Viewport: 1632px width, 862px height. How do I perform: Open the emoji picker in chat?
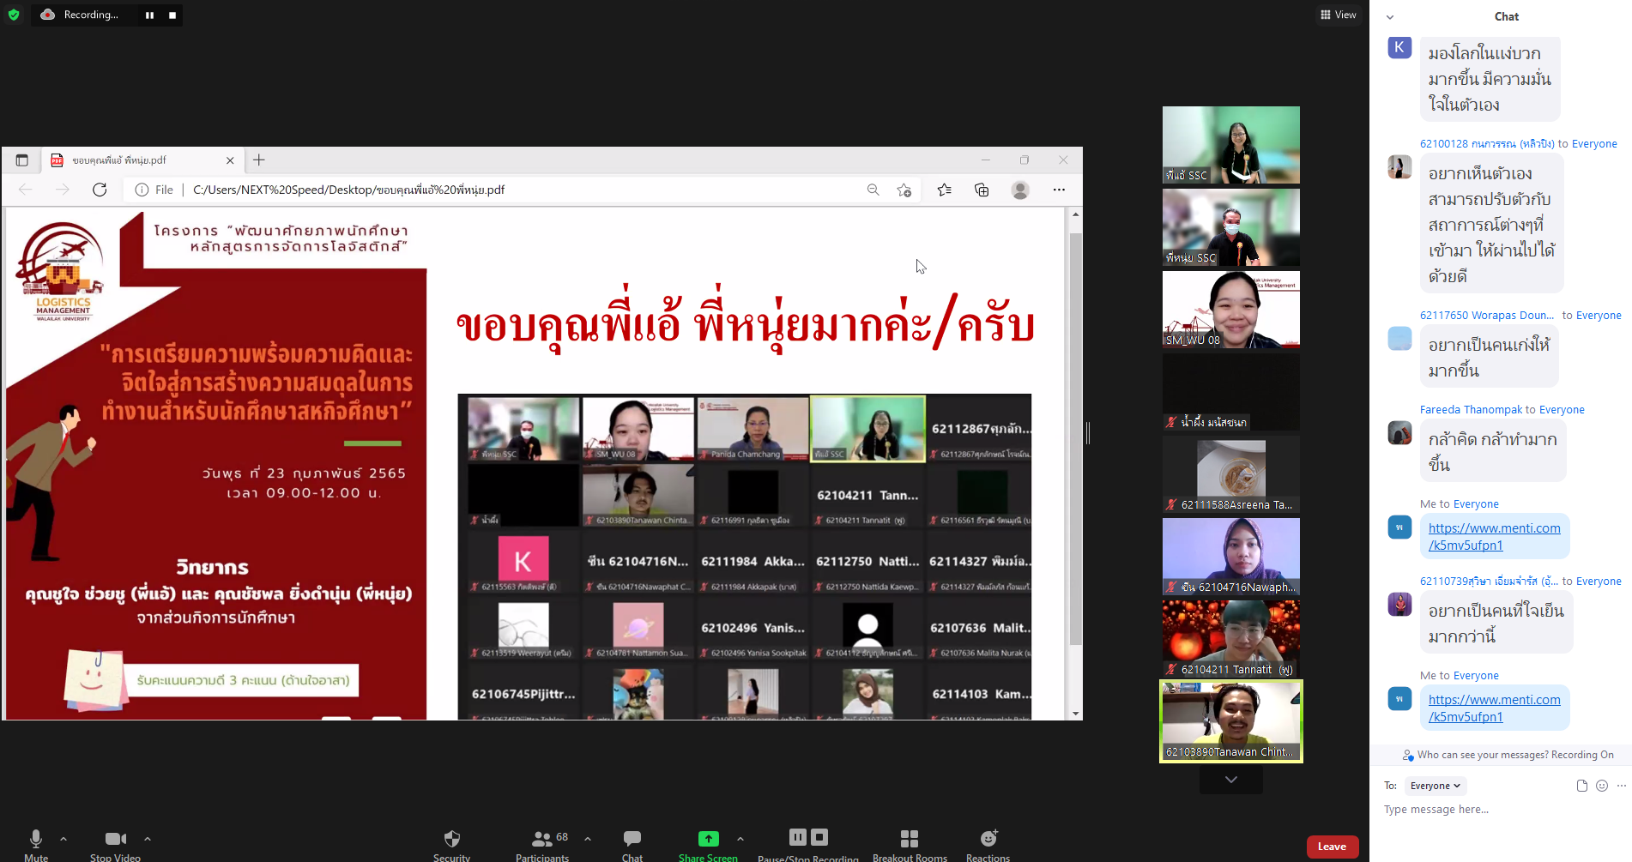[1601, 785]
